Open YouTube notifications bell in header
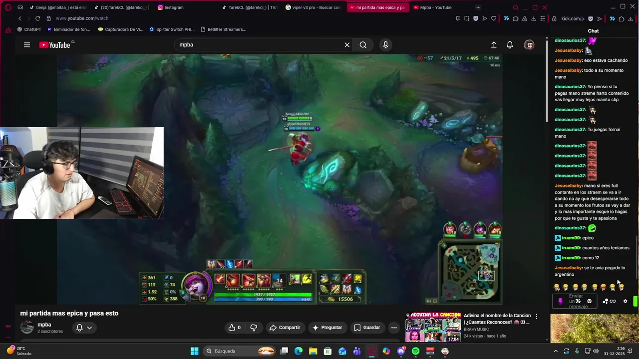Image resolution: width=639 pixels, height=359 pixels. click(510, 45)
